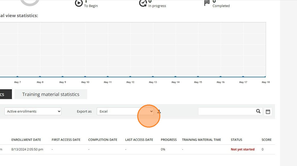297x166 pixels.
Task: Click the Completed checkered flag icon
Action: pos(207,3)
